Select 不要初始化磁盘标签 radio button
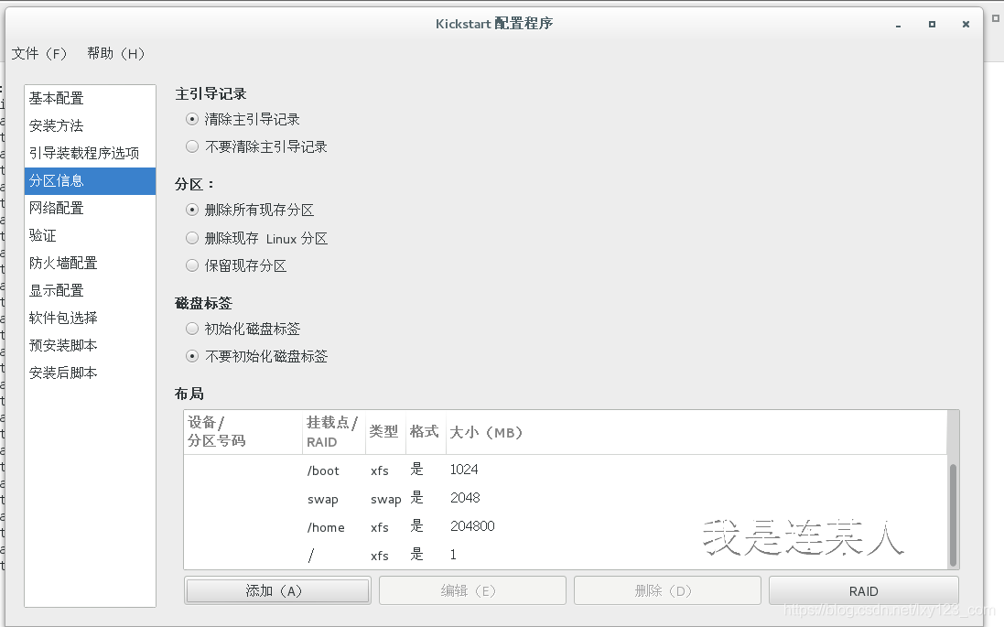This screenshot has width=1004, height=627. [x=192, y=356]
